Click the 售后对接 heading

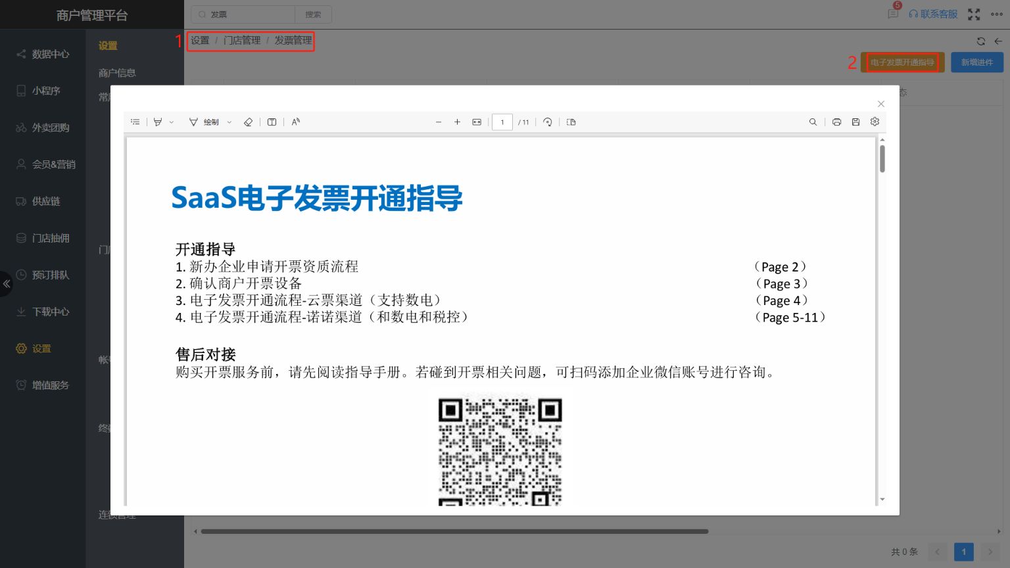(x=206, y=354)
